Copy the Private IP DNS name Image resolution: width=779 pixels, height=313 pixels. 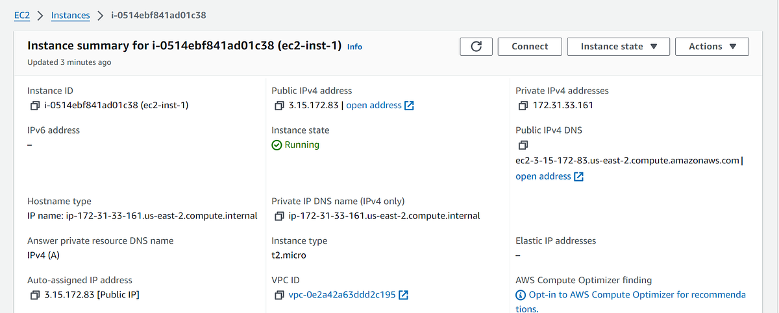pos(279,216)
